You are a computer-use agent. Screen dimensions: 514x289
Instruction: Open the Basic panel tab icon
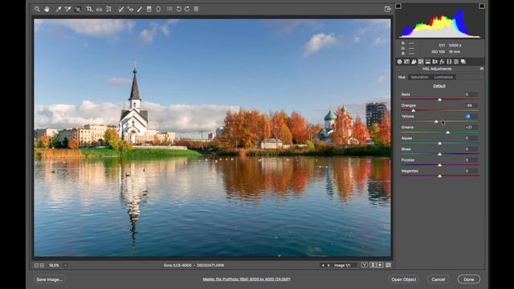400,62
